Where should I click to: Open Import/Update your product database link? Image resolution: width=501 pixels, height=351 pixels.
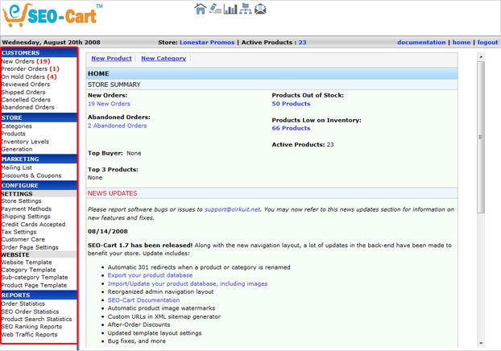click(x=188, y=283)
